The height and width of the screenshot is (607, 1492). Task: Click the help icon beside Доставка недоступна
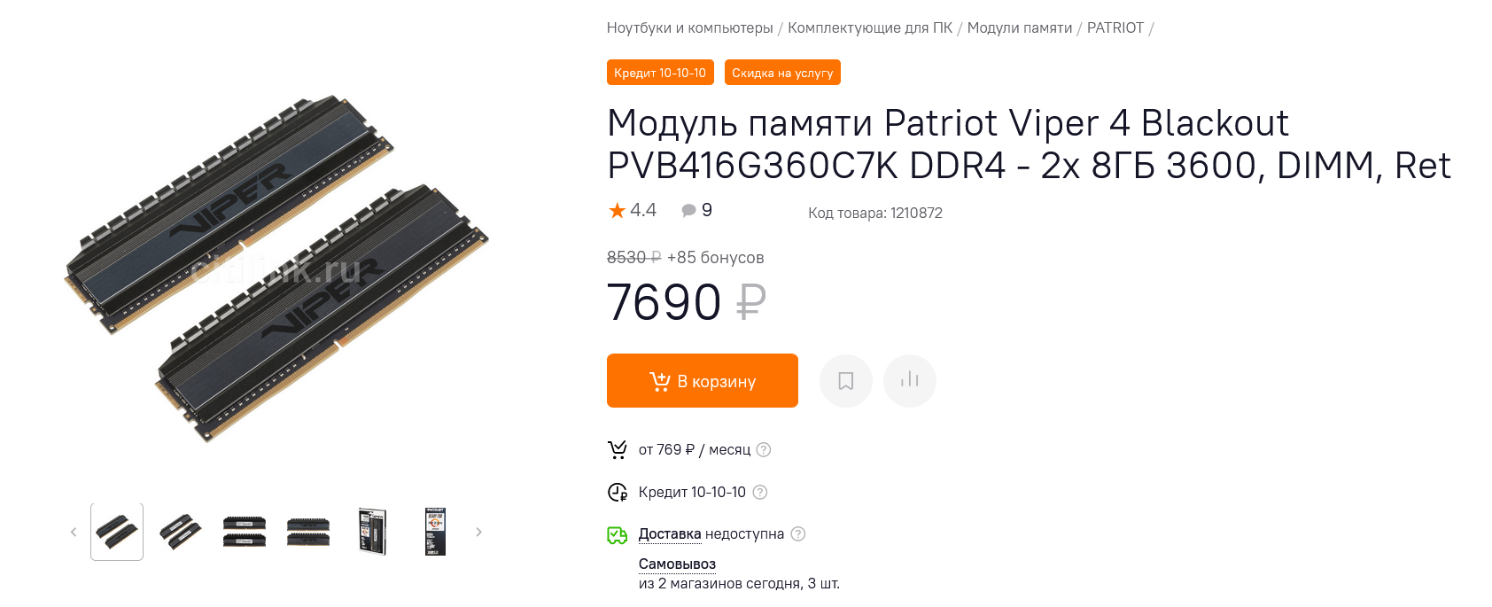[797, 533]
